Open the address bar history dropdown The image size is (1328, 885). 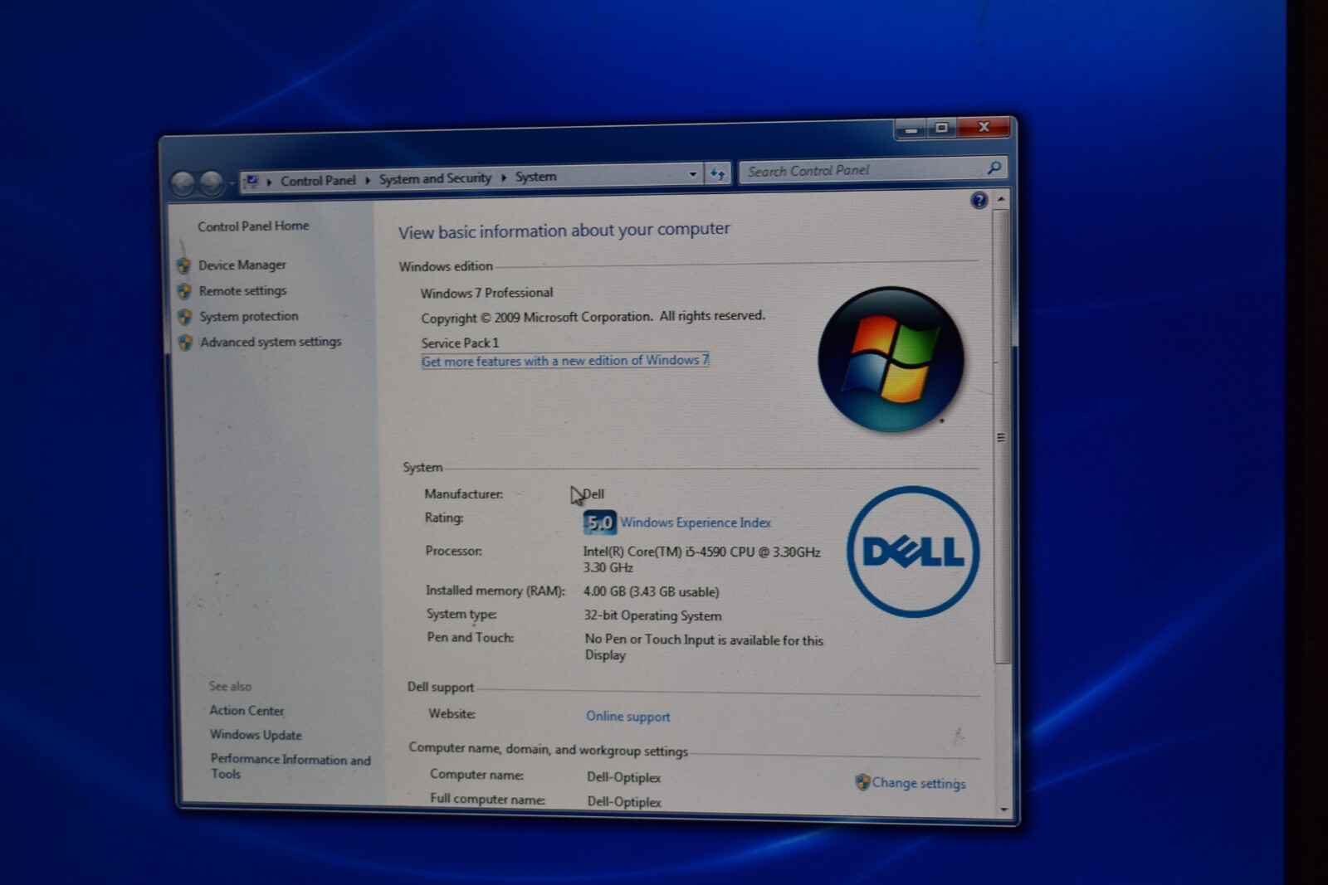tap(692, 174)
